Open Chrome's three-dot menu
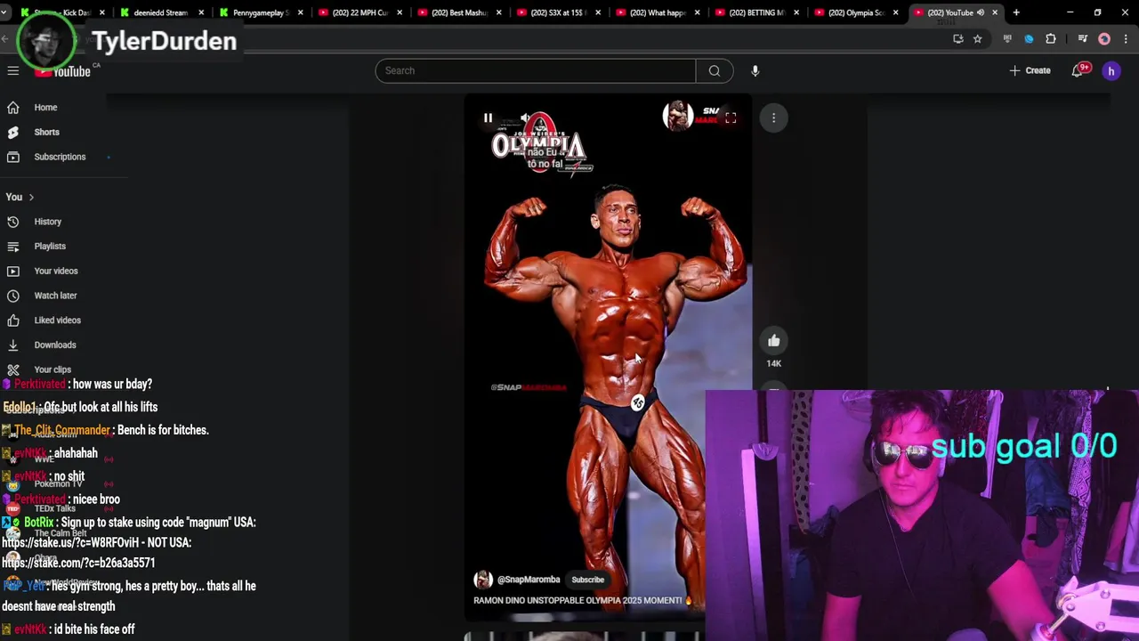 (1125, 39)
